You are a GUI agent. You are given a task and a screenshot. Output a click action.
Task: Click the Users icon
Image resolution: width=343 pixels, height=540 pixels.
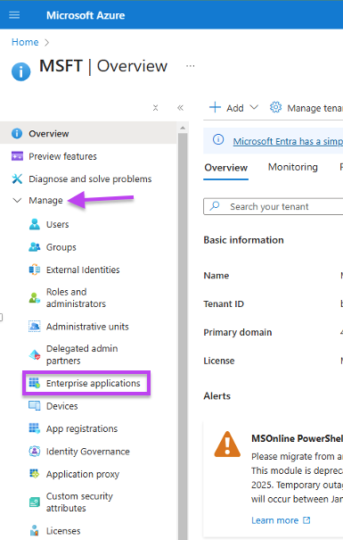[35, 224]
